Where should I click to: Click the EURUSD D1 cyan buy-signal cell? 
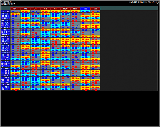[35, 16]
